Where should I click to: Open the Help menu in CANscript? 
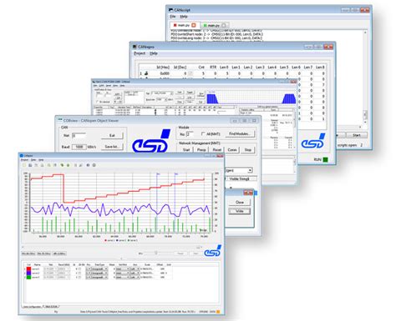(183, 17)
